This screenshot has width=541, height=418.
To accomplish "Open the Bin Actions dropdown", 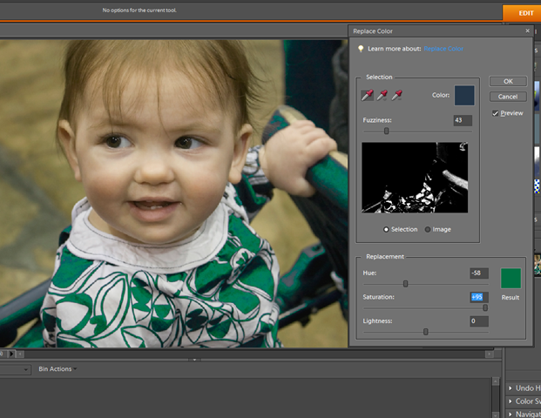I will coord(57,369).
